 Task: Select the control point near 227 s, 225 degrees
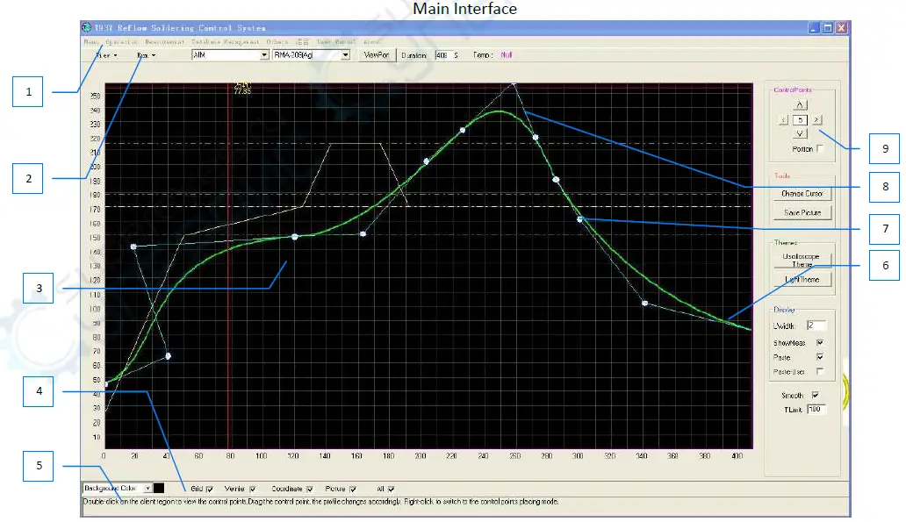463,130
